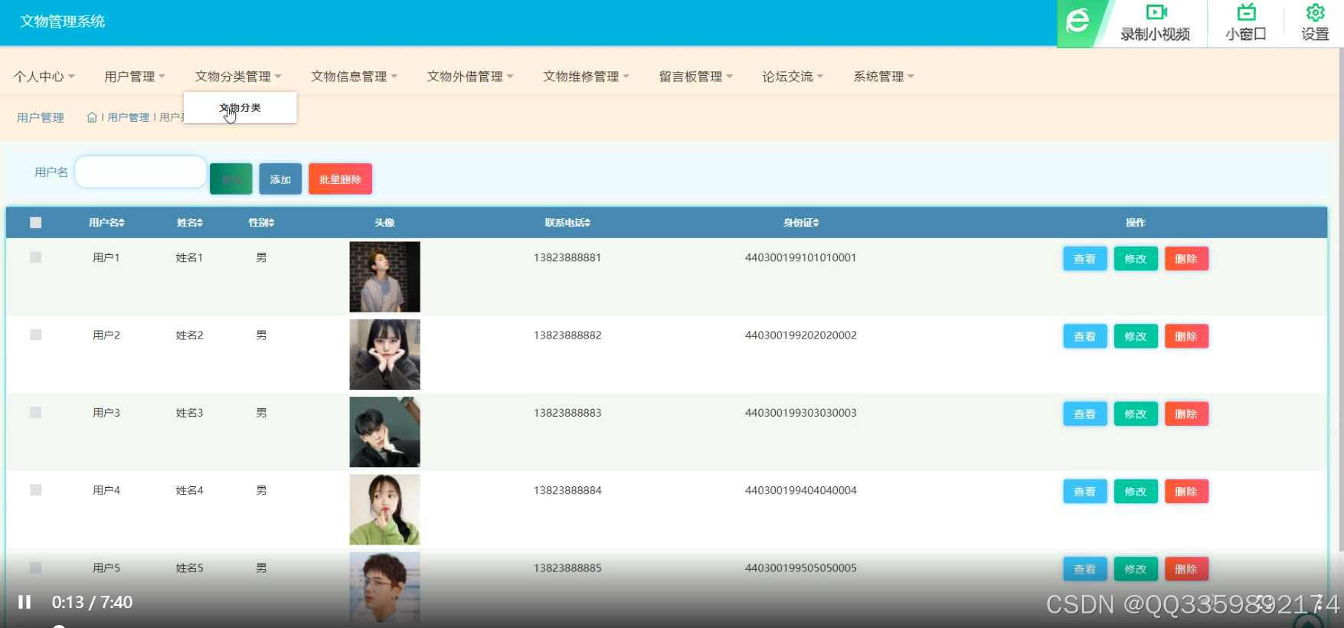Open the avatar photo of 用户4
Image resolution: width=1344 pixels, height=628 pixels.
coord(384,509)
